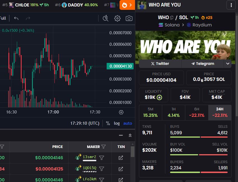Open the trending fire button
The width and height of the screenshot is (238, 182).
(x=127, y=5)
